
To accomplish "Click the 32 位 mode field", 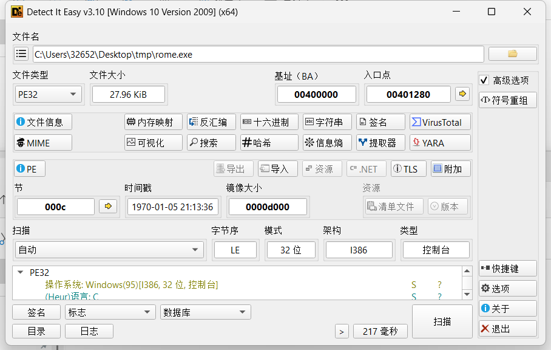I will 291,250.
